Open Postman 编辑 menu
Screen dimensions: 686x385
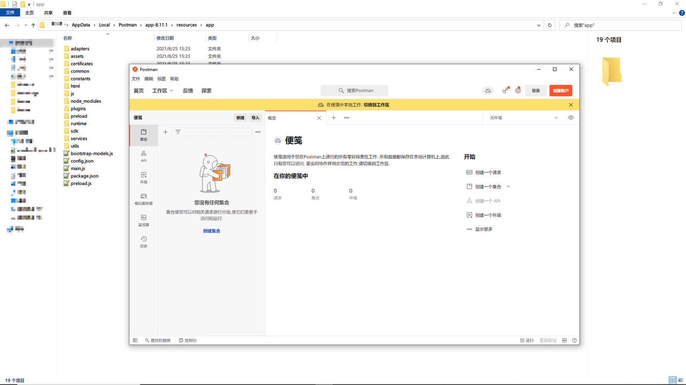tap(149, 79)
